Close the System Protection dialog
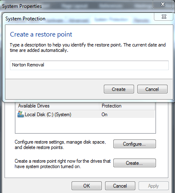Screen dimensions: 175x193 [x=164, y=17]
